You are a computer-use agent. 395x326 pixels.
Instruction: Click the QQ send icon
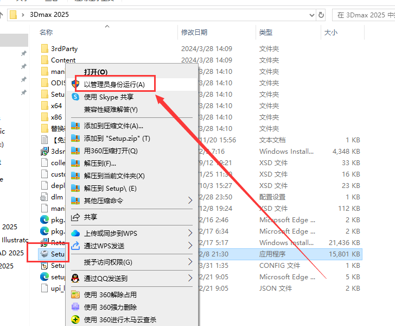[75, 278]
